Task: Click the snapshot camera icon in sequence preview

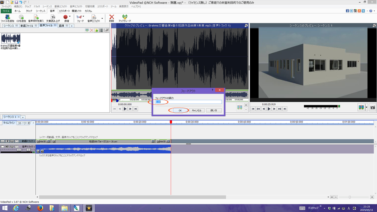Action: tap(372, 108)
